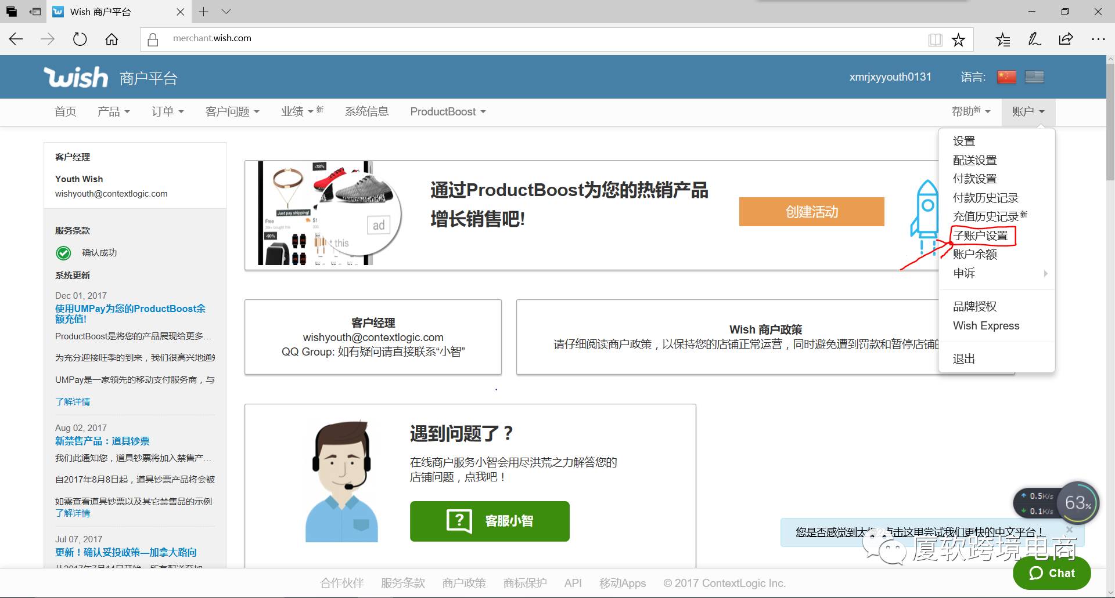
Task: Click 移动Apps in the footer
Action: pos(623,583)
